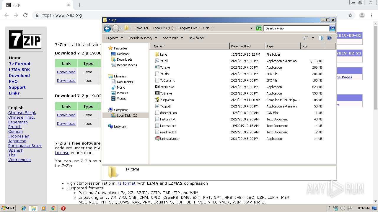Select the Lang folder icon

click(157, 54)
